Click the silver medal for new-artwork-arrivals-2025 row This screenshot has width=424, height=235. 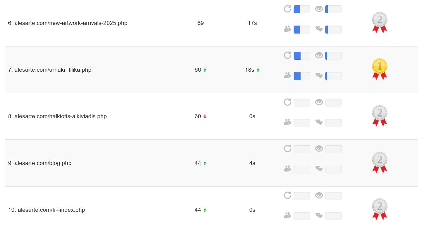[380, 22]
